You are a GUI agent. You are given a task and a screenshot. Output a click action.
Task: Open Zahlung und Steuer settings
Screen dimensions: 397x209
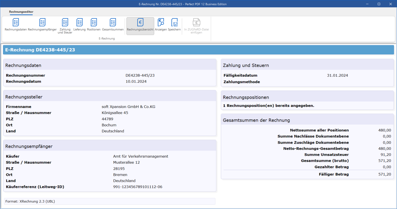pos(65,26)
